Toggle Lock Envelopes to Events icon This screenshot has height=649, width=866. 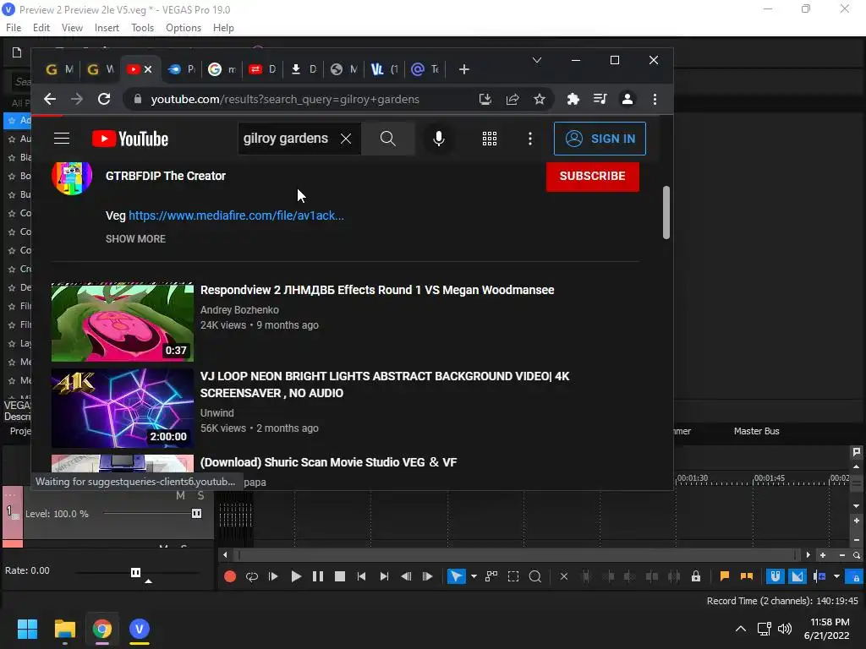(x=696, y=576)
